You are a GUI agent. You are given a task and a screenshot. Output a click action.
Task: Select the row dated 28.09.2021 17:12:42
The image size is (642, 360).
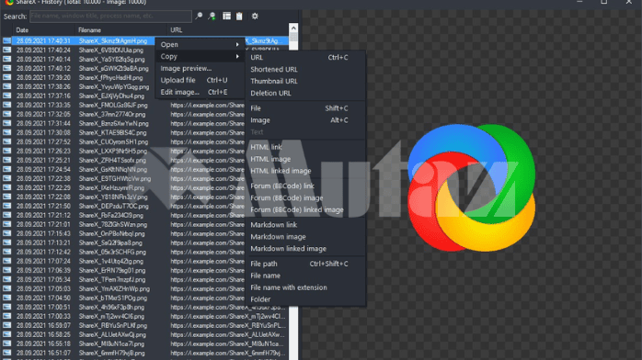click(x=144, y=253)
